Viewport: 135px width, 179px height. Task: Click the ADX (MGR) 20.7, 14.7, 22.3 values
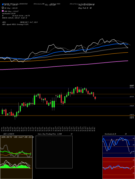click(29, 22)
